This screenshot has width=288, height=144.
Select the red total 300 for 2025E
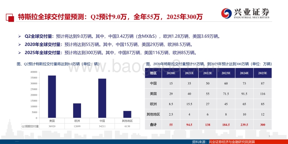(263, 125)
